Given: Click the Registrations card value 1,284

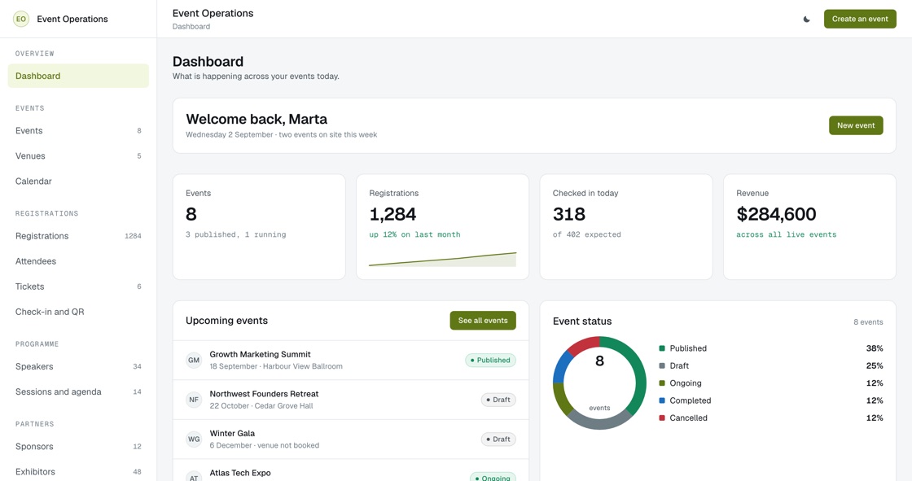Looking at the screenshot, I should click(x=392, y=215).
